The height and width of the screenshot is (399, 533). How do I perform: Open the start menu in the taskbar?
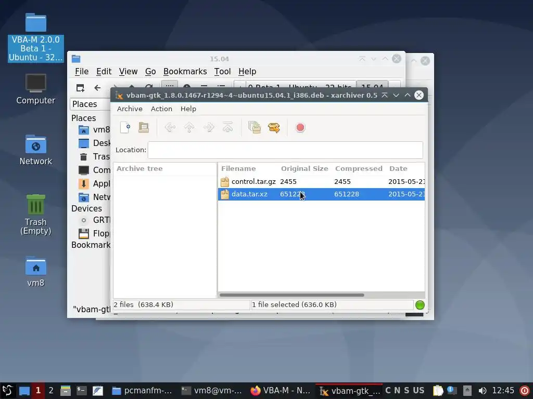[x=7, y=391]
